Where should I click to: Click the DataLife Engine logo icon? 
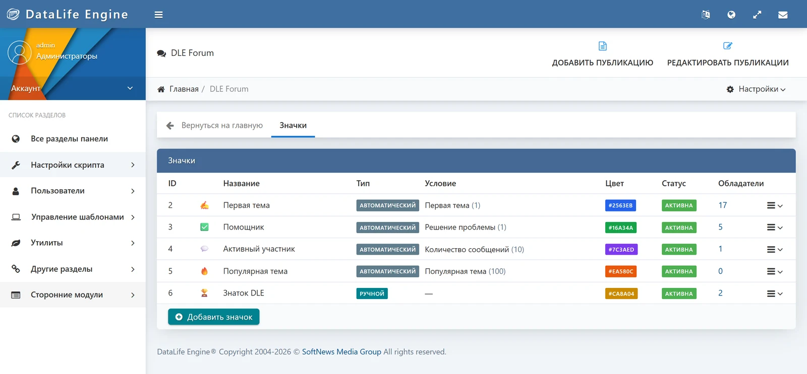pos(13,14)
